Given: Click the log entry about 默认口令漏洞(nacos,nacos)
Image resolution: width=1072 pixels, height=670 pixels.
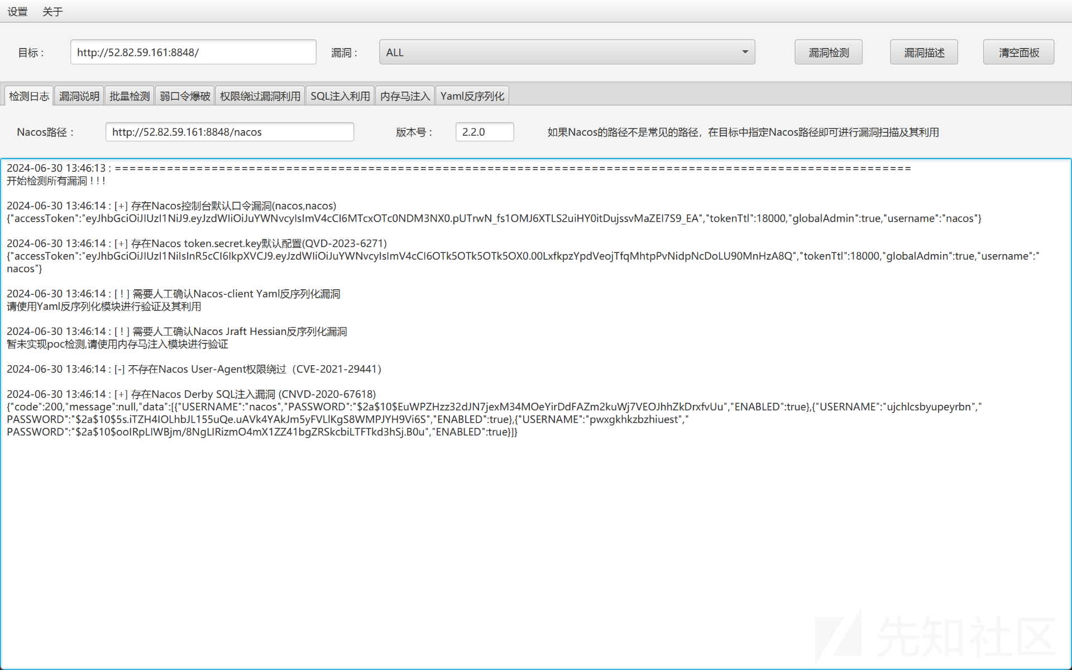Looking at the screenshot, I should [171, 206].
